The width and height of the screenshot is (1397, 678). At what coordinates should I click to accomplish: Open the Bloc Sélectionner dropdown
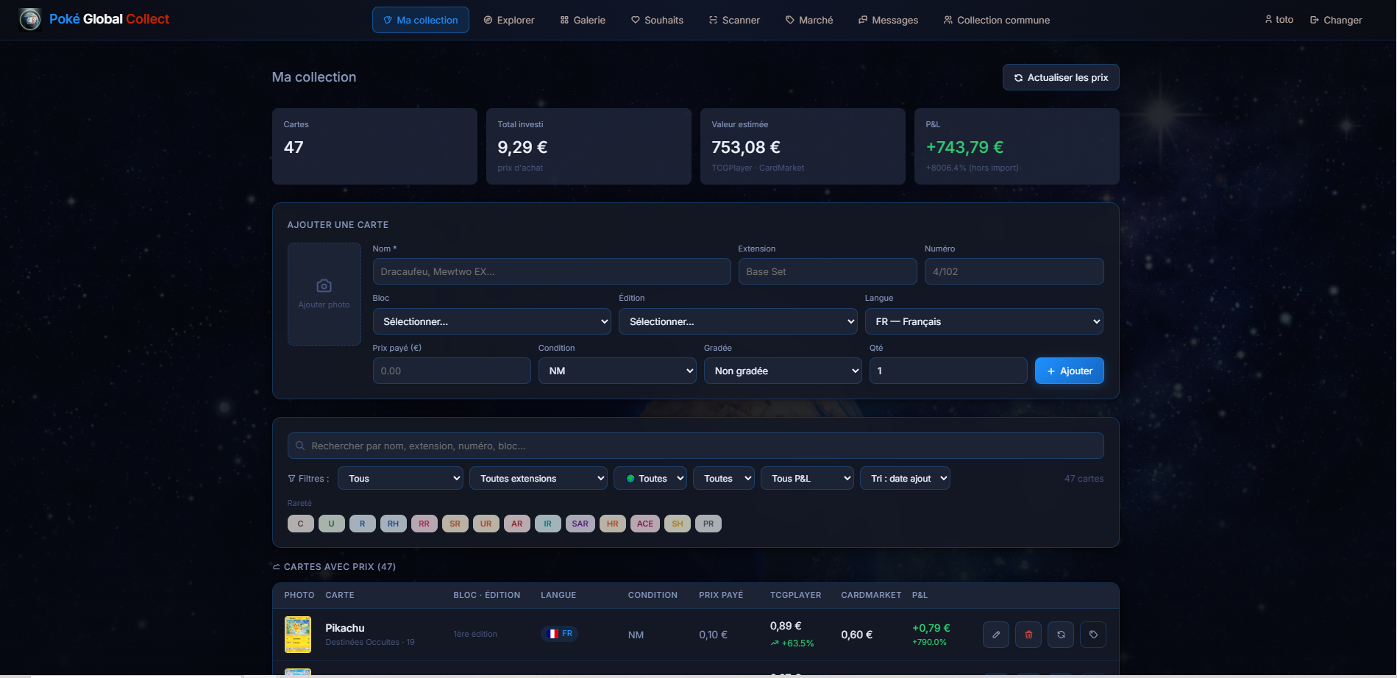[x=491, y=321]
